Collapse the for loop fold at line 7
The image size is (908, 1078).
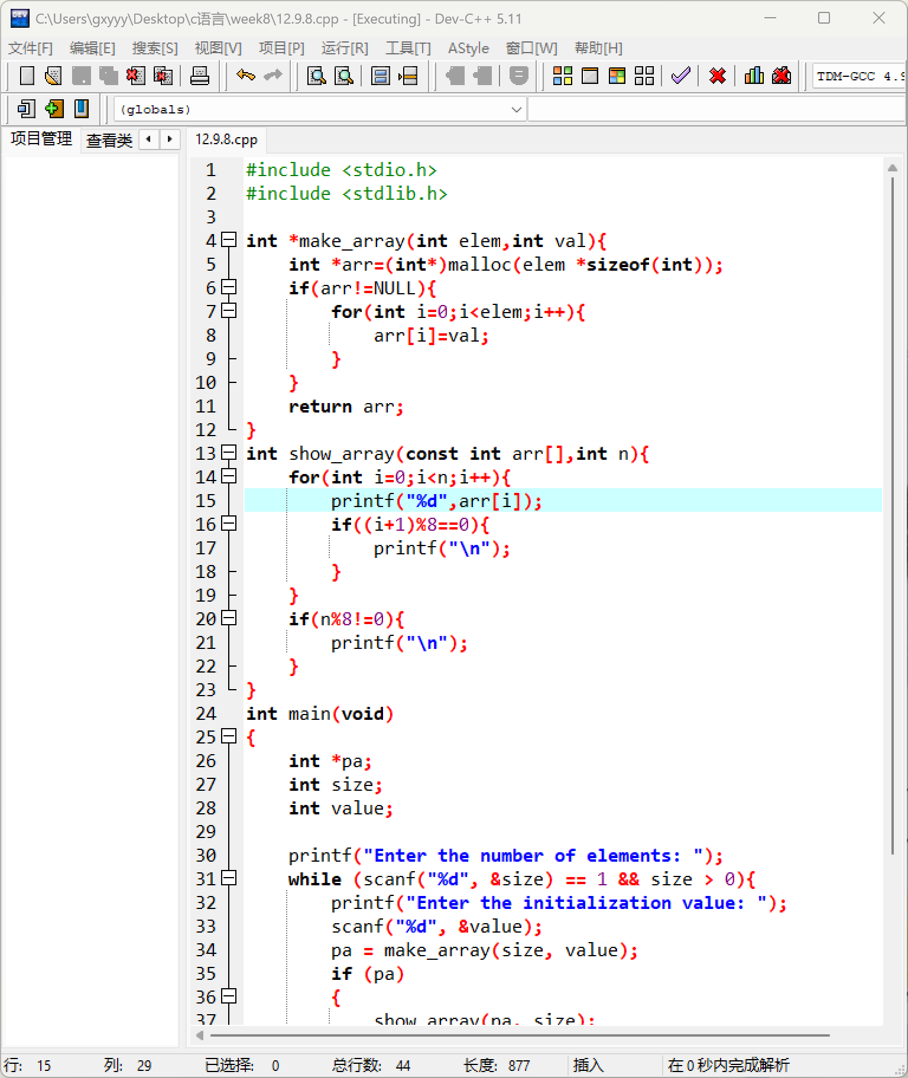pos(229,311)
